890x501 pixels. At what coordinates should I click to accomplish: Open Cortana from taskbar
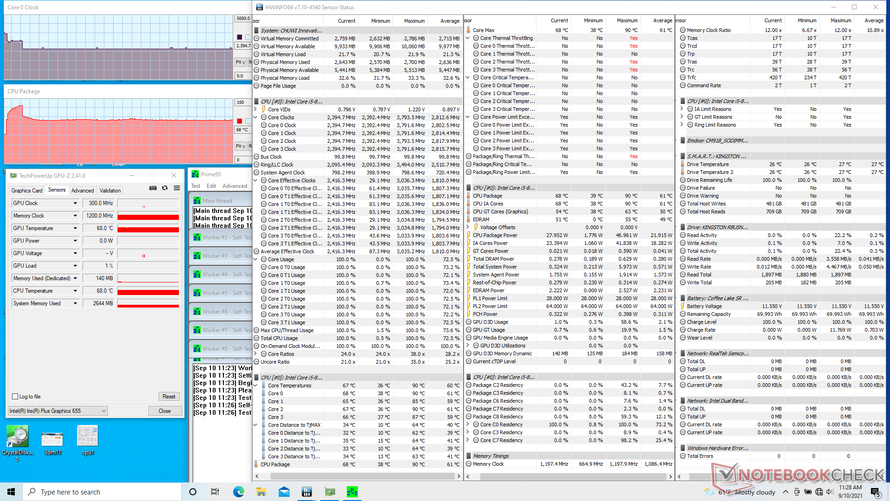pos(193,492)
